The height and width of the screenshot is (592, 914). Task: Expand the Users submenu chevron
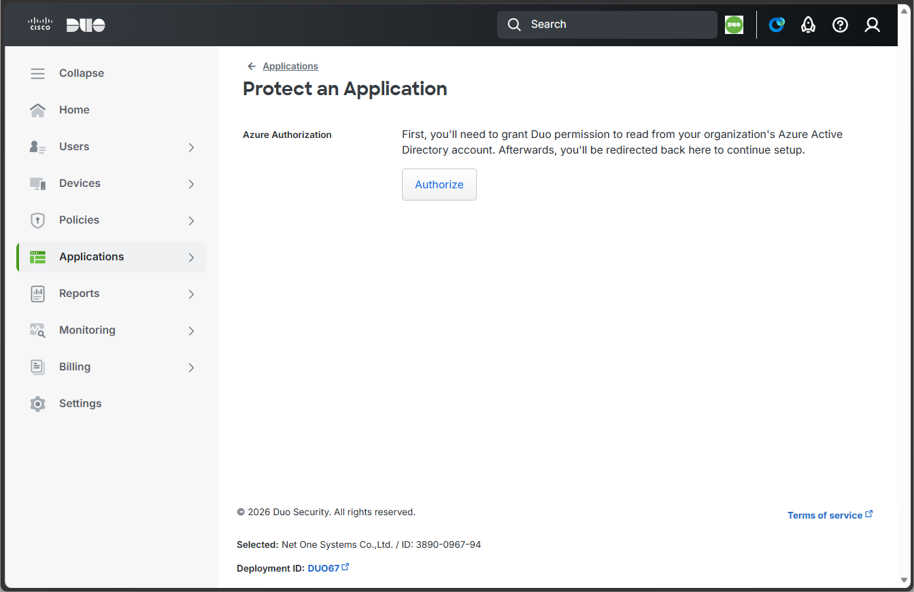coord(191,147)
